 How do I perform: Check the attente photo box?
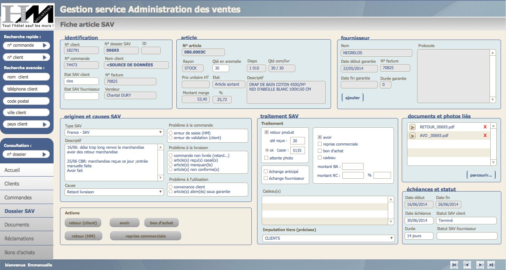click(x=266, y=158)
